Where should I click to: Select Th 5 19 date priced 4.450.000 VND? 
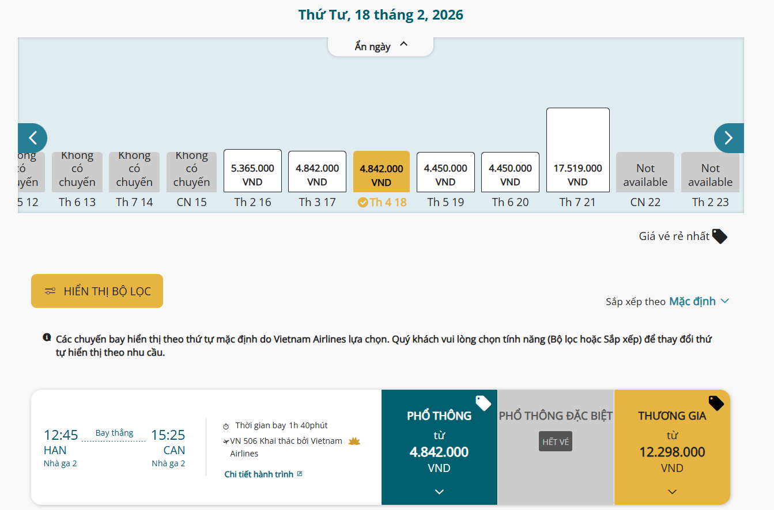click(445, 172)
